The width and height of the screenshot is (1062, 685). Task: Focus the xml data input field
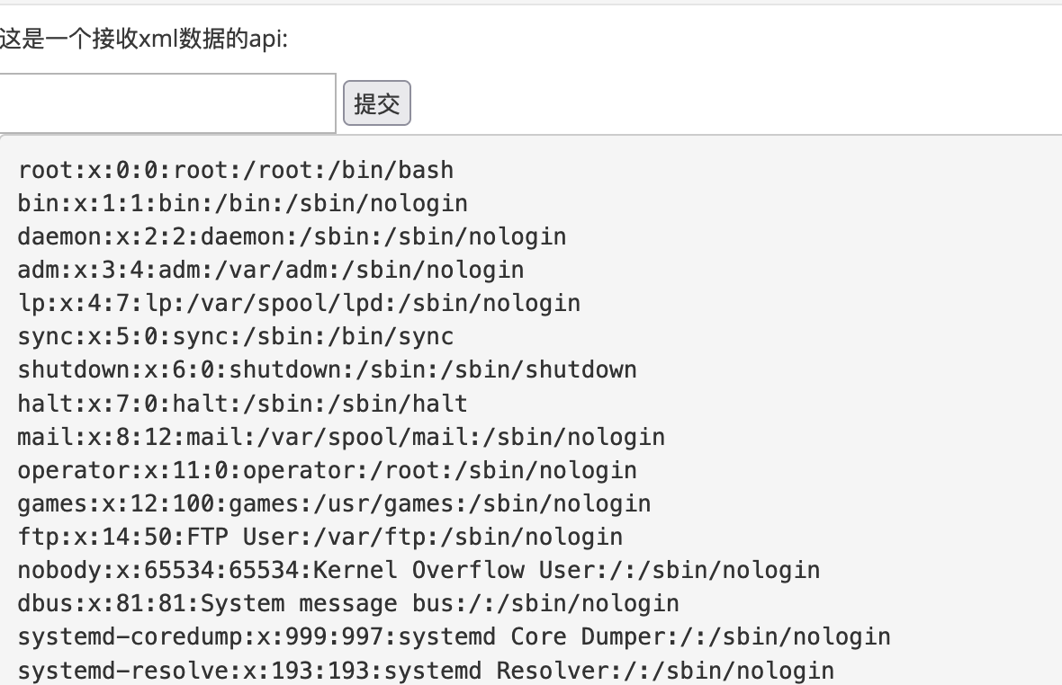pyautogui.click(x=167, y=102)
